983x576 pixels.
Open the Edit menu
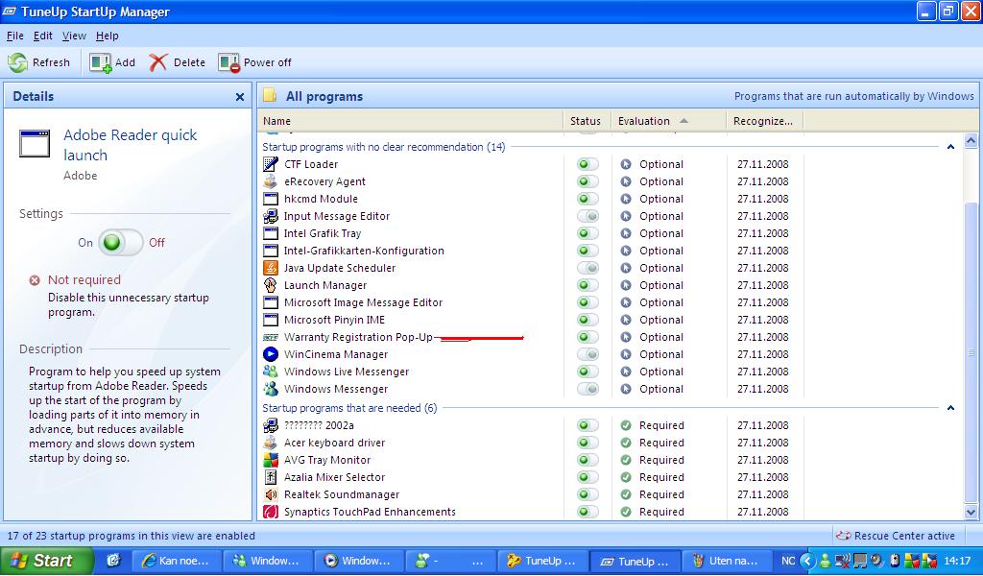42,36
